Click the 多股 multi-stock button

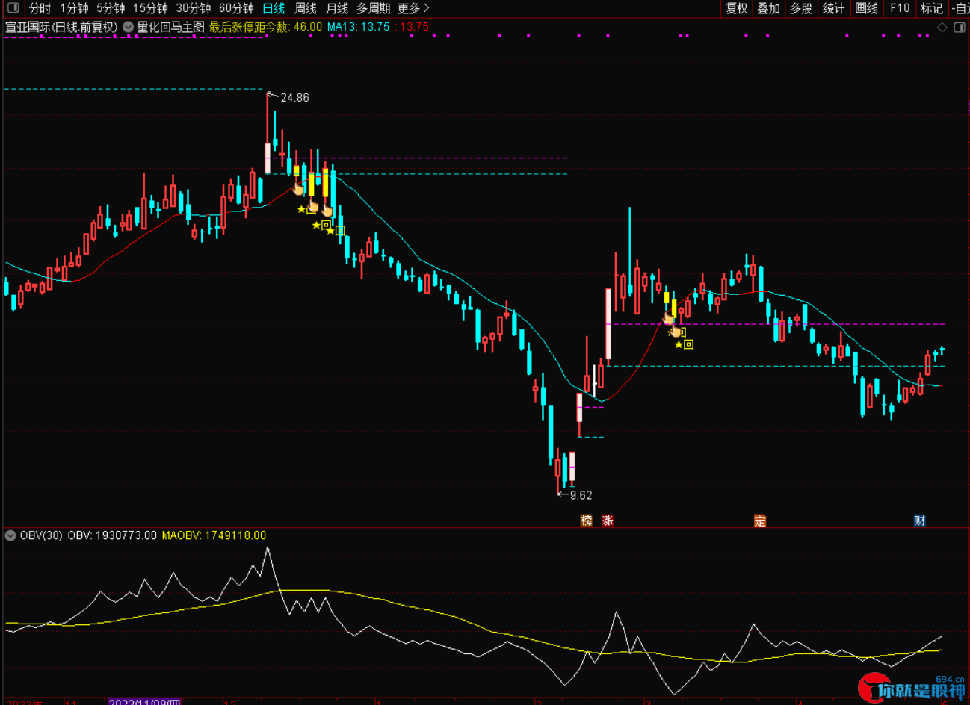(x=801, y=8)
